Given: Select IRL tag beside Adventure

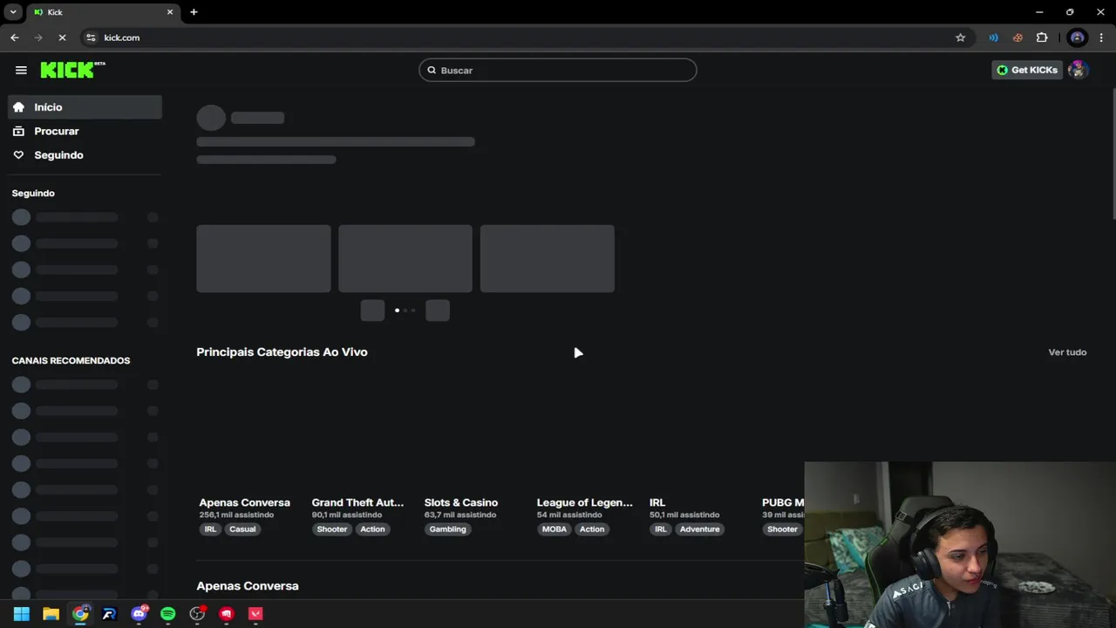Looking at the screenshot, I should click(x=660, y=529).
